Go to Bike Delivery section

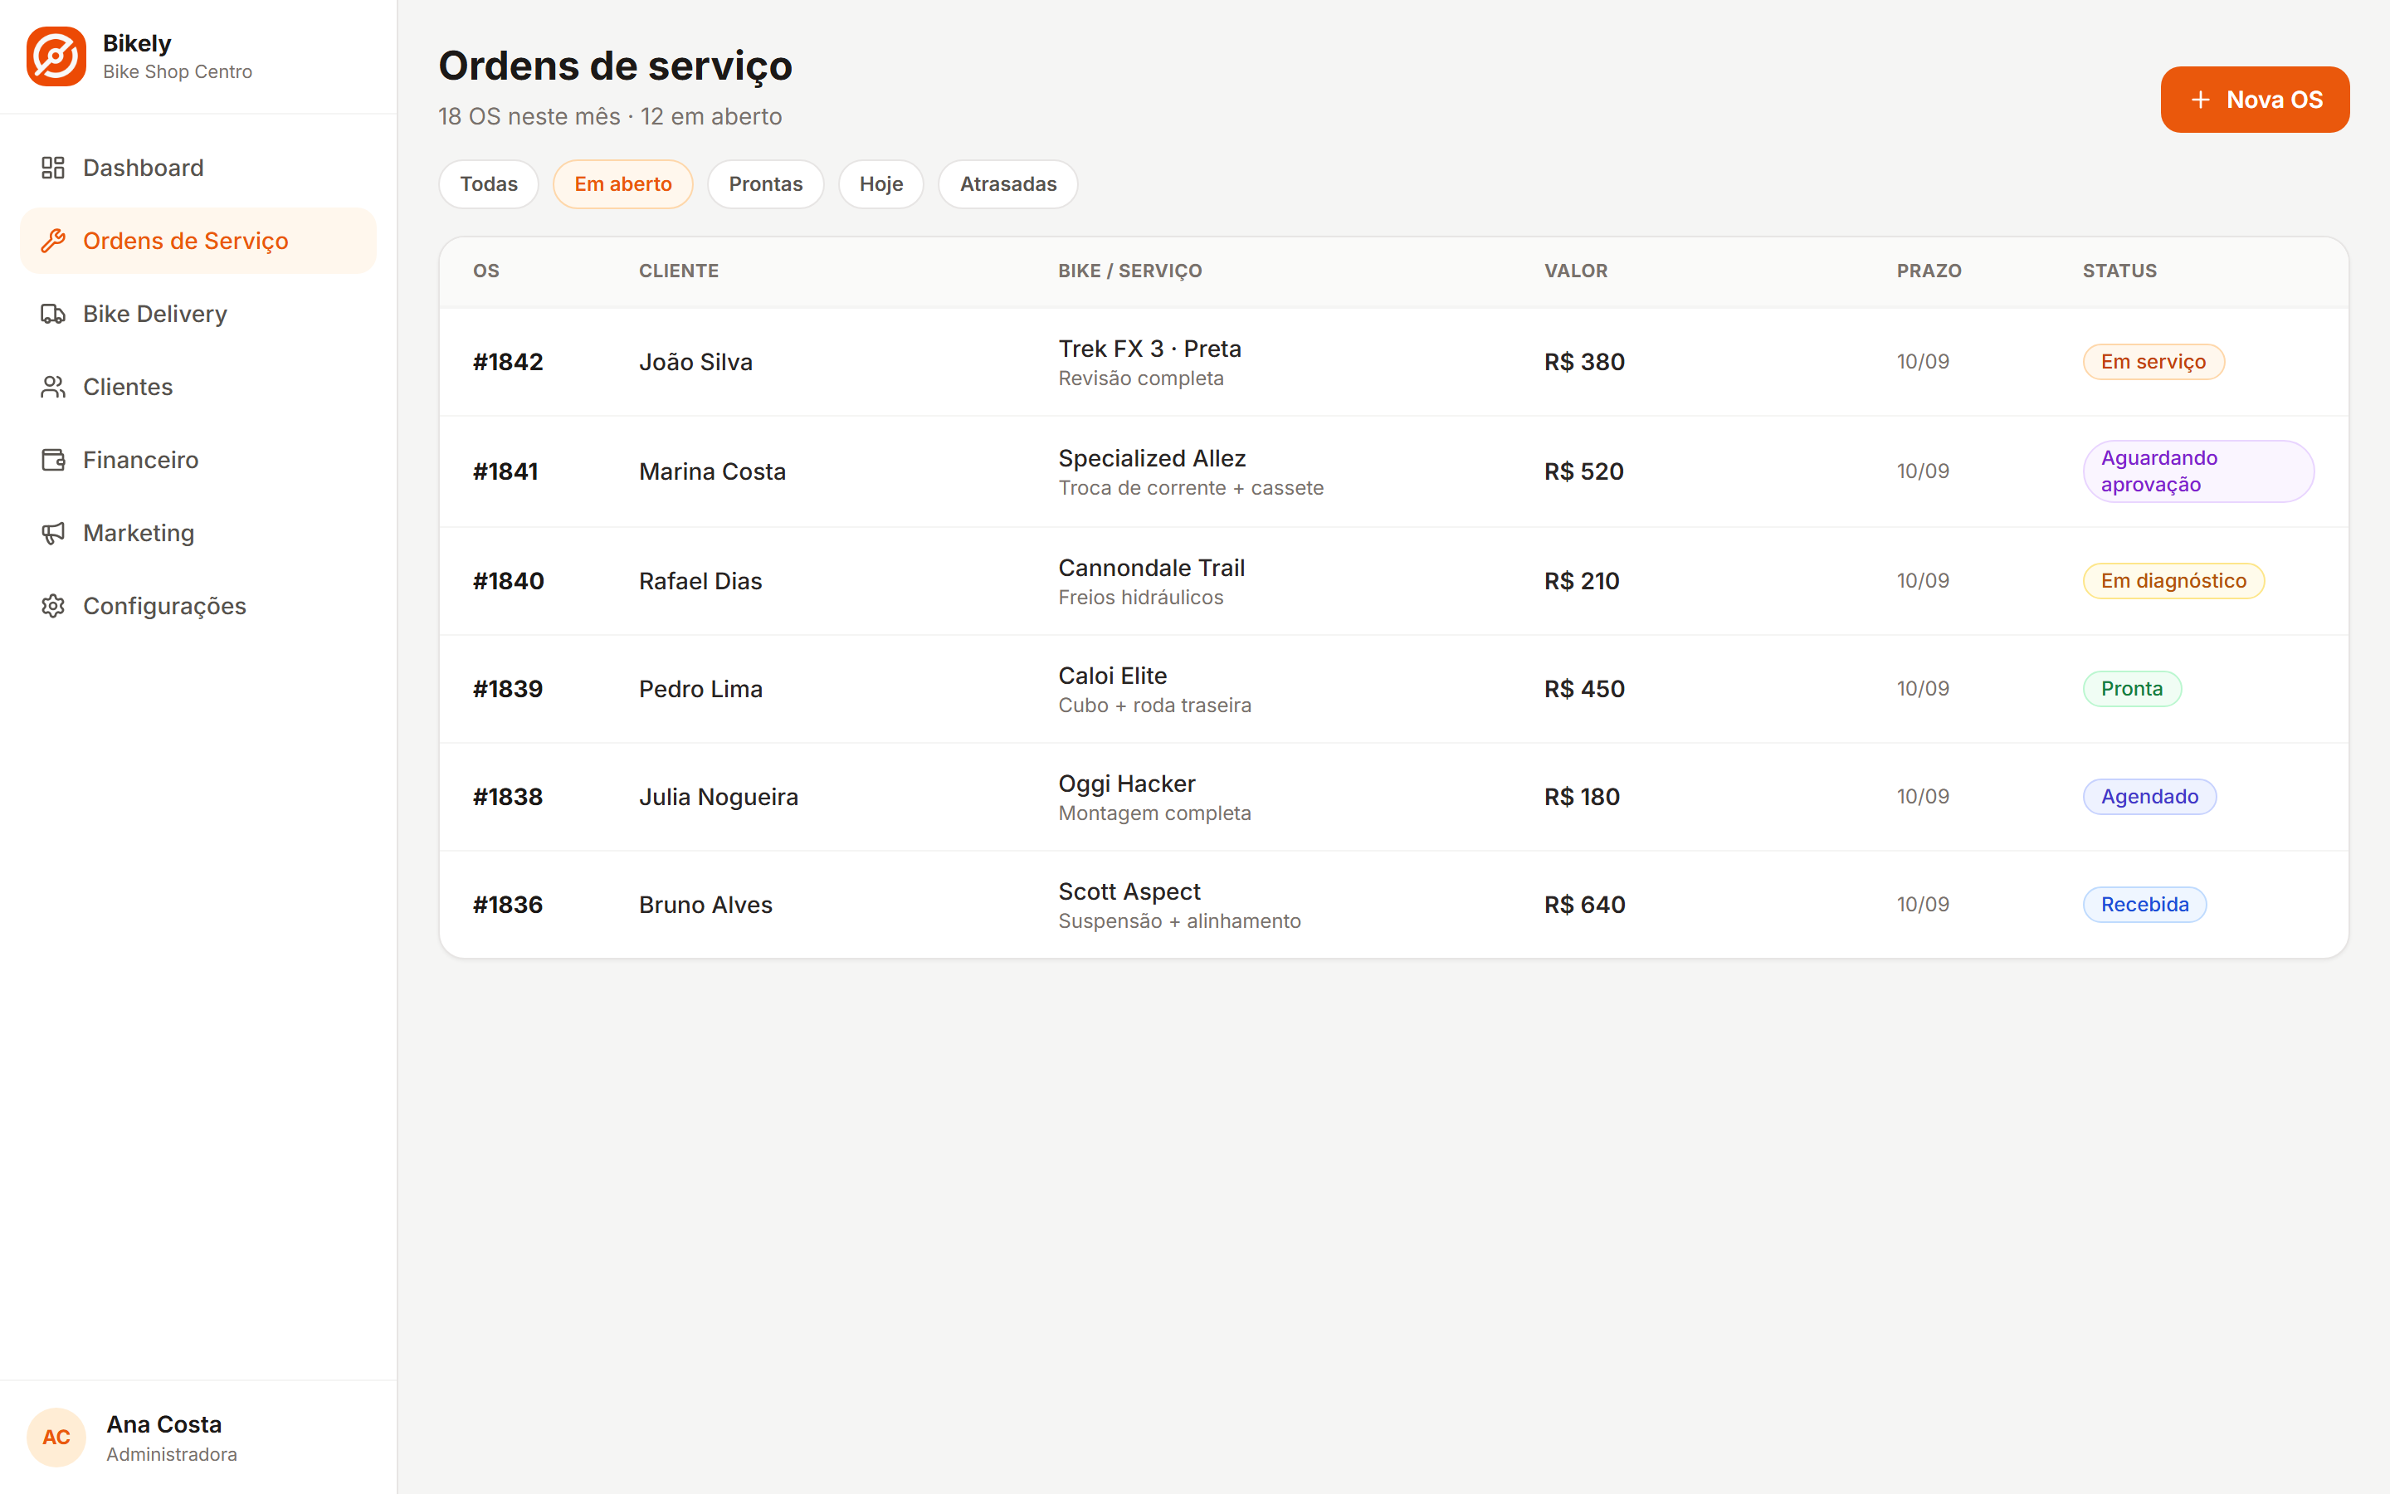pos(198,315)
